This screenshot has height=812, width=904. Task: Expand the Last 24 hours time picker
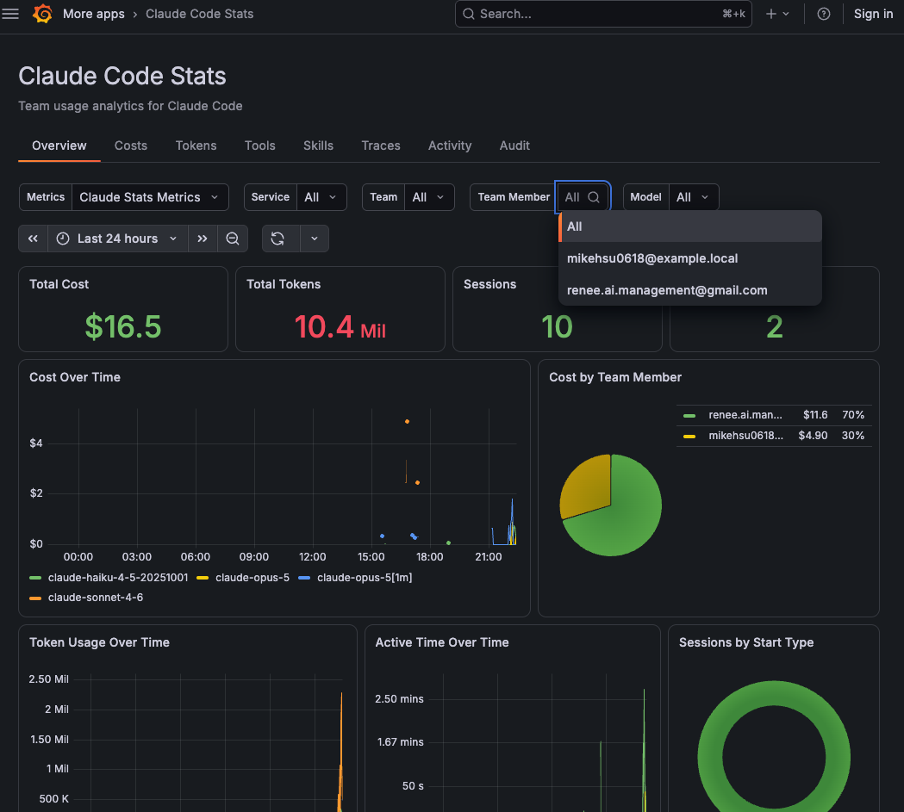117,239
